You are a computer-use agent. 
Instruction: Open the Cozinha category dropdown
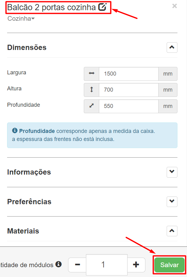click(20, 19)
